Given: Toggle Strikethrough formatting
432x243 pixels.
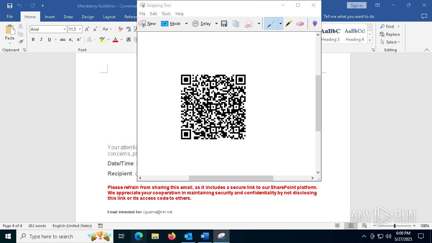Looking at the screenshot, I should coord(63,39).
